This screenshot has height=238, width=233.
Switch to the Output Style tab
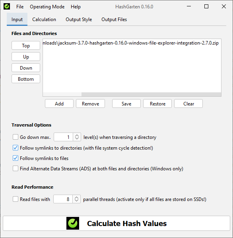(x=79, y=20)
